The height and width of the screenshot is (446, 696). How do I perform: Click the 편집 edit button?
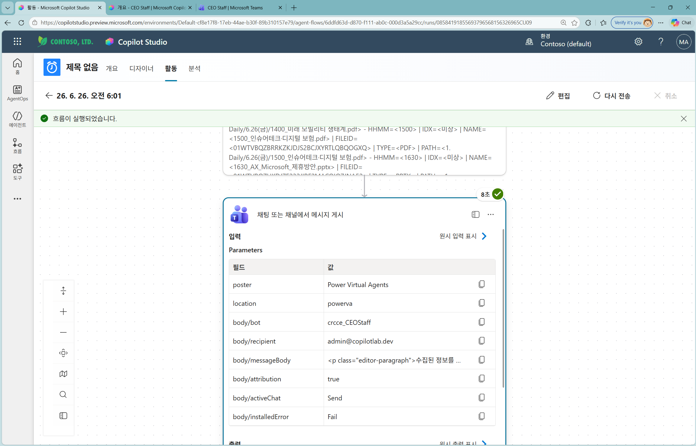pyautogui.click(x=558, y=96)
